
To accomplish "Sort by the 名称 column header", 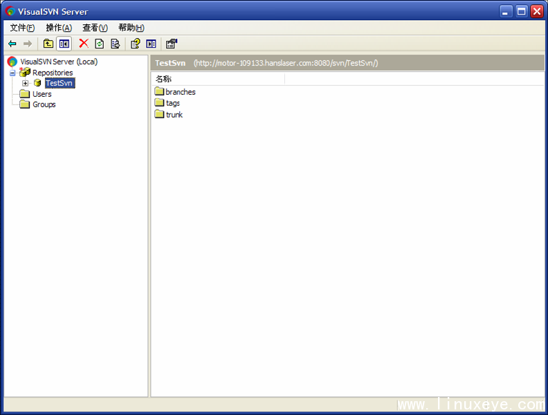I will (x=218, y=79).
